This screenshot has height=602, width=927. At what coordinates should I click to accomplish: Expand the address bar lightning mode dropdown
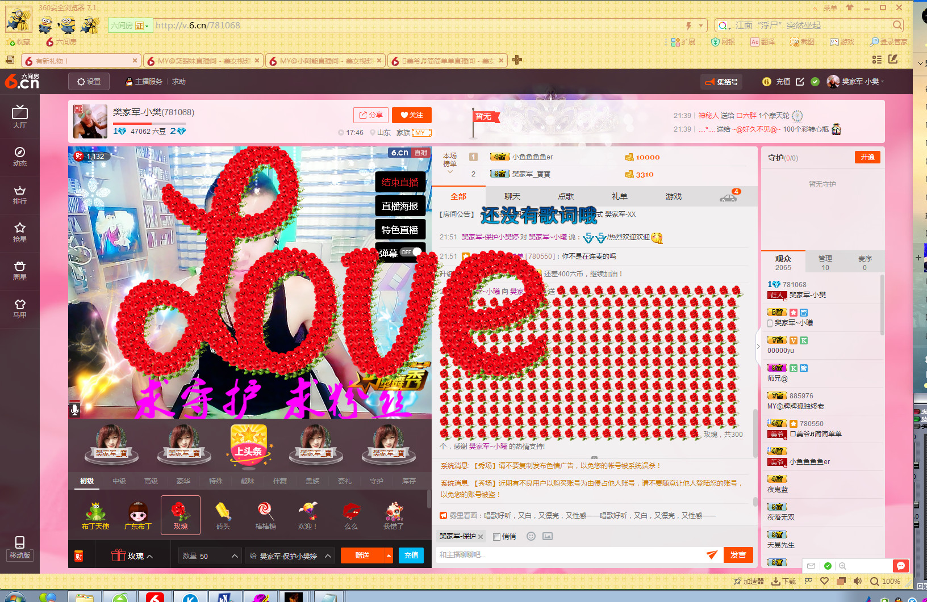(701, 26)
